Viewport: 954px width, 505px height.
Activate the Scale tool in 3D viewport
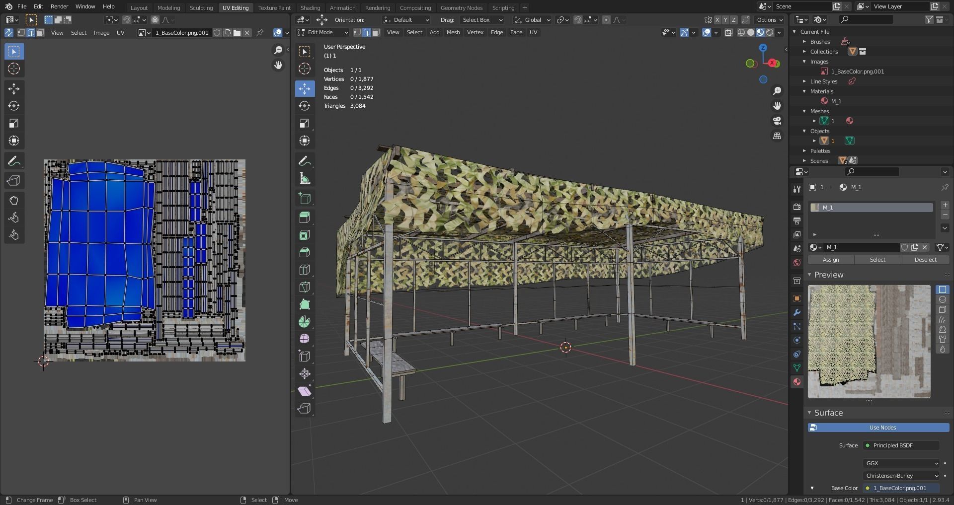(x=305, y=123)
